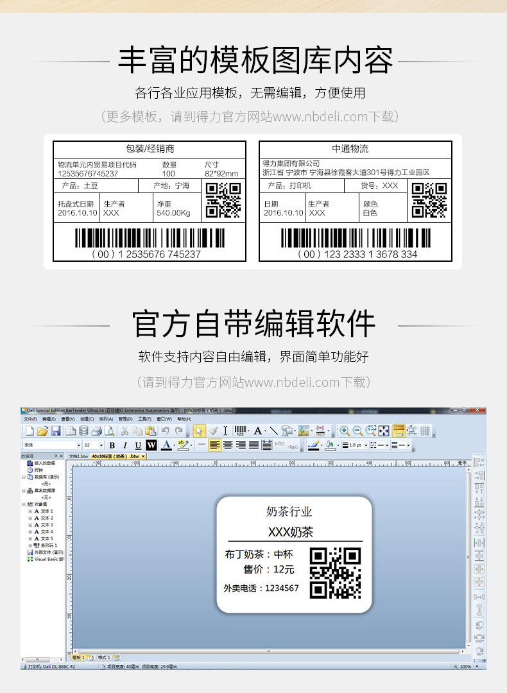Open the 工具(T) menu
507x693 pixels.
[144, 418]
